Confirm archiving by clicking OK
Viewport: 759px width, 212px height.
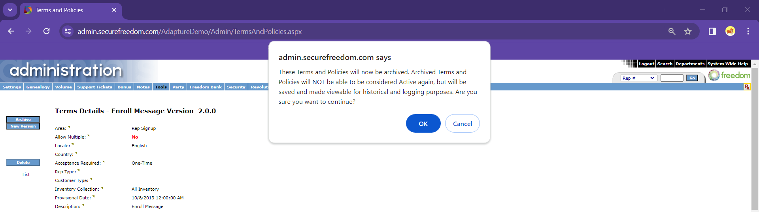coord(423,124)
